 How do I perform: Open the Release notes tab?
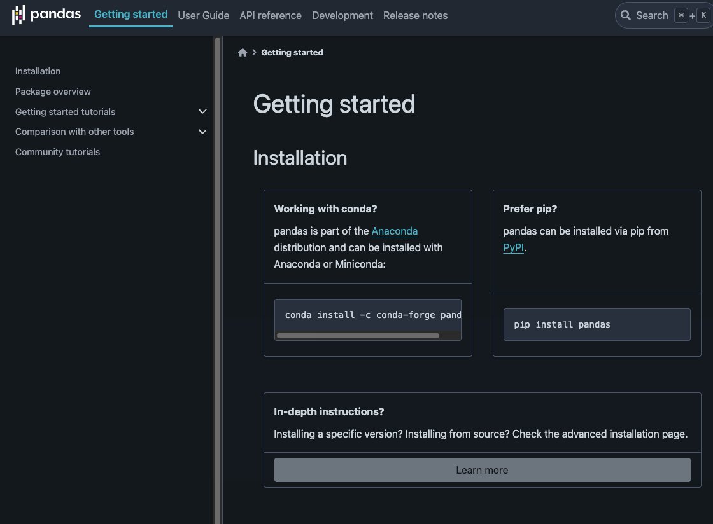(415, 15)
